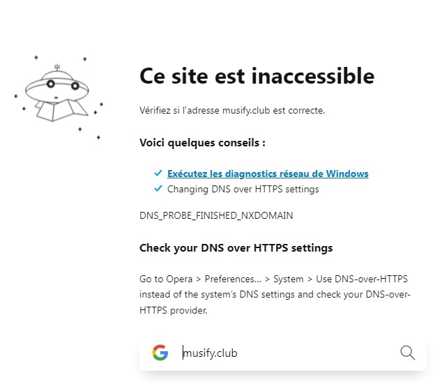The width and height of the screenshot is (444, 384).
Task: Click the open book beneath the UFO
Action: (56, 110)
